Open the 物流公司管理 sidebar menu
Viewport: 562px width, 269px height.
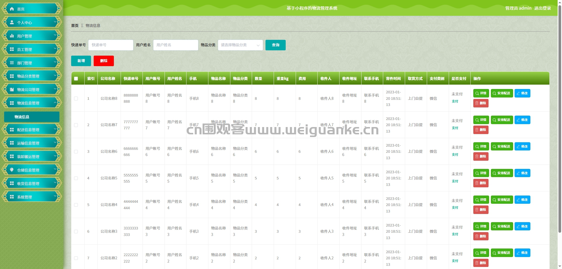[x=32, y=90]
